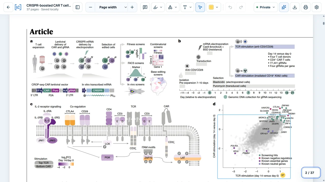The width and height of the screenshot is (325, 182).
Task: Click the '37 pages · Saved locally' status
Action: (x=42, y=9)
